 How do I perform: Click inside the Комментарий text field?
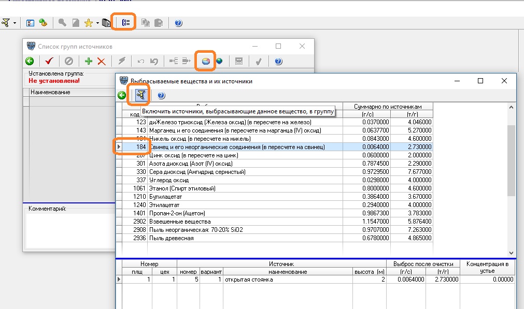click(67, 230)
